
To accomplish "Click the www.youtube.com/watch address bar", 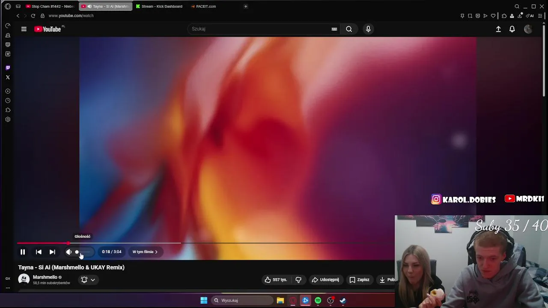I will (71, 16).
